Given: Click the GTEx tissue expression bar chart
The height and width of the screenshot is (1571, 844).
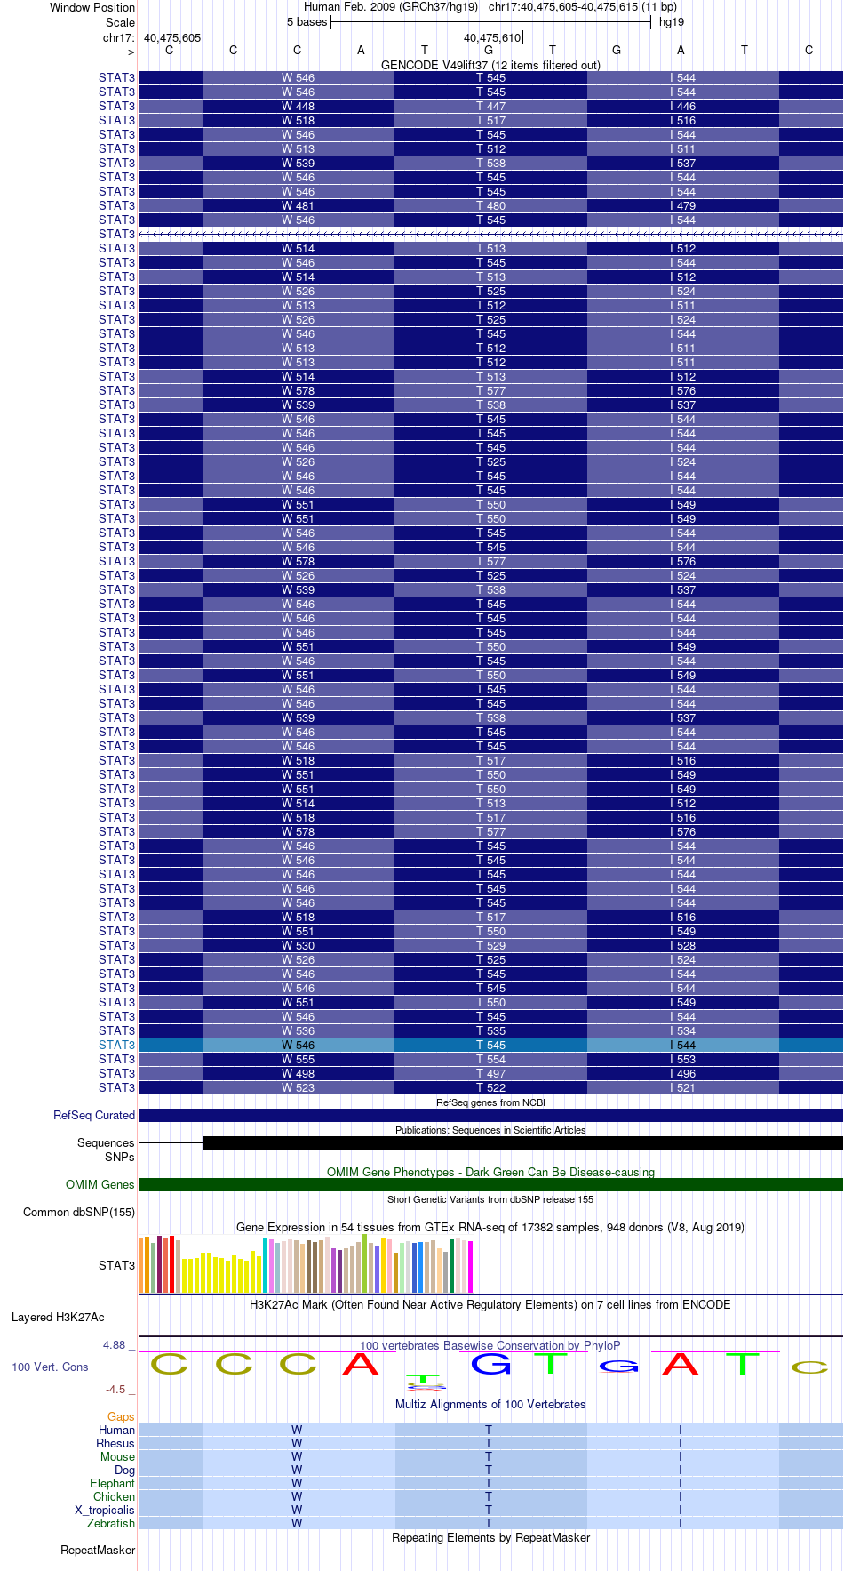Looking at the screenshot, I should coord(306,1263).
